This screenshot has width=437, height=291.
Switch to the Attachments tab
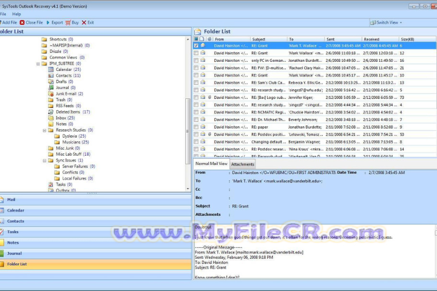click(x=242, y=164)
